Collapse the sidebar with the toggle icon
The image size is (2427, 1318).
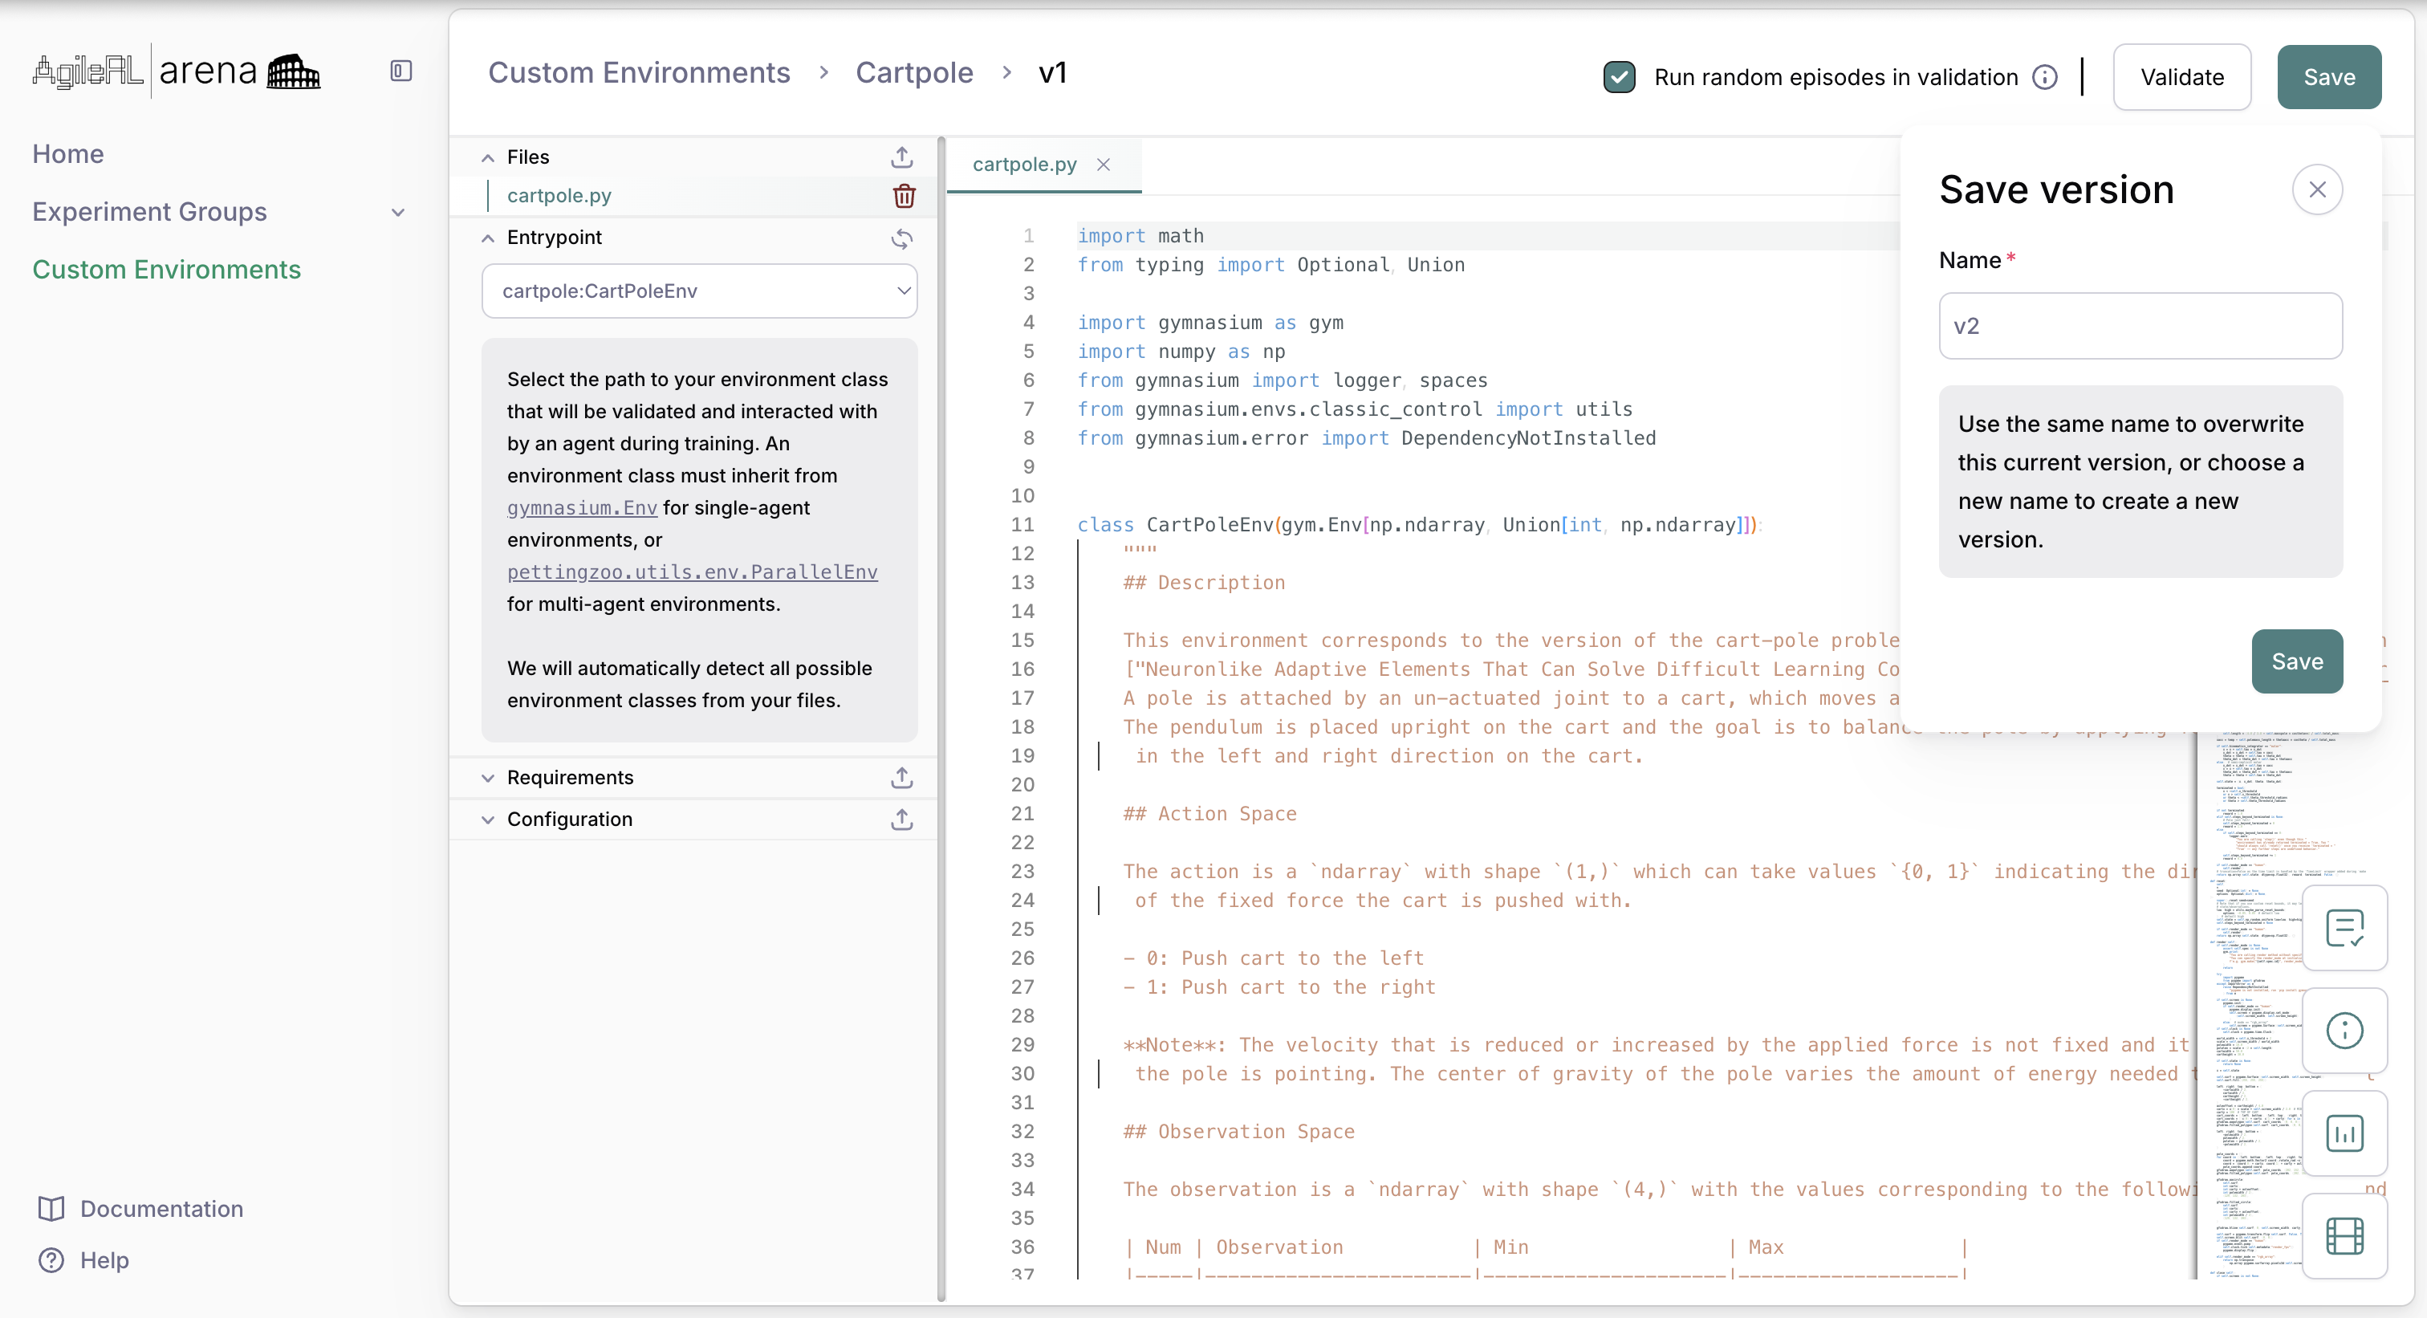[400, 70]
